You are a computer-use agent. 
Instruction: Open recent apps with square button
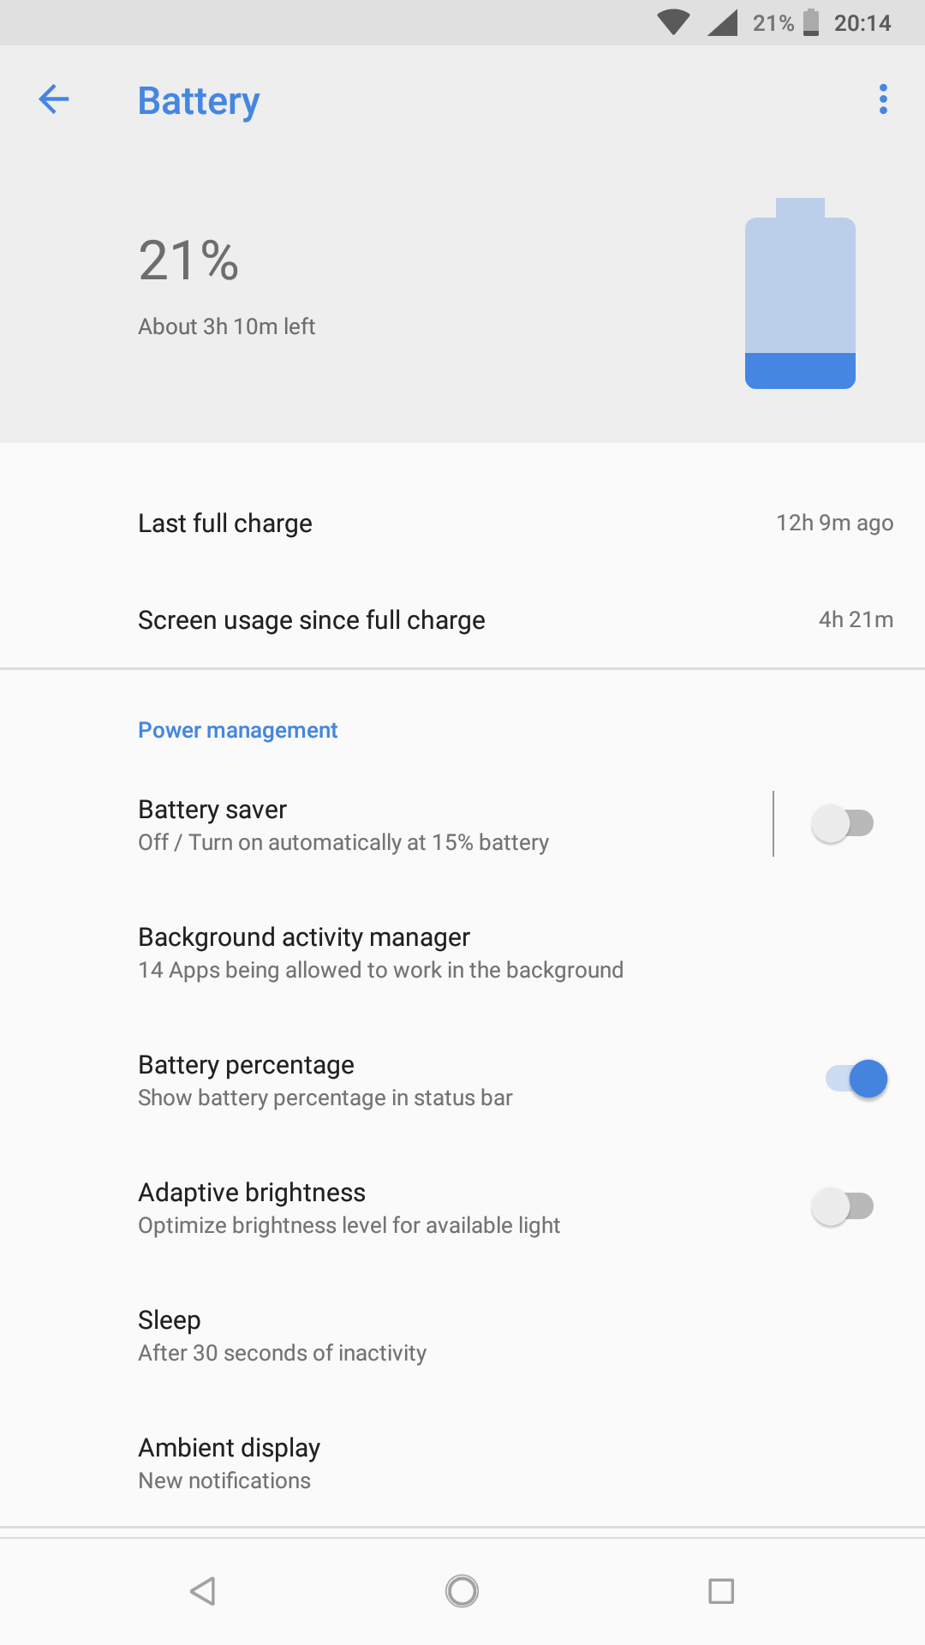coord(721,1591)
